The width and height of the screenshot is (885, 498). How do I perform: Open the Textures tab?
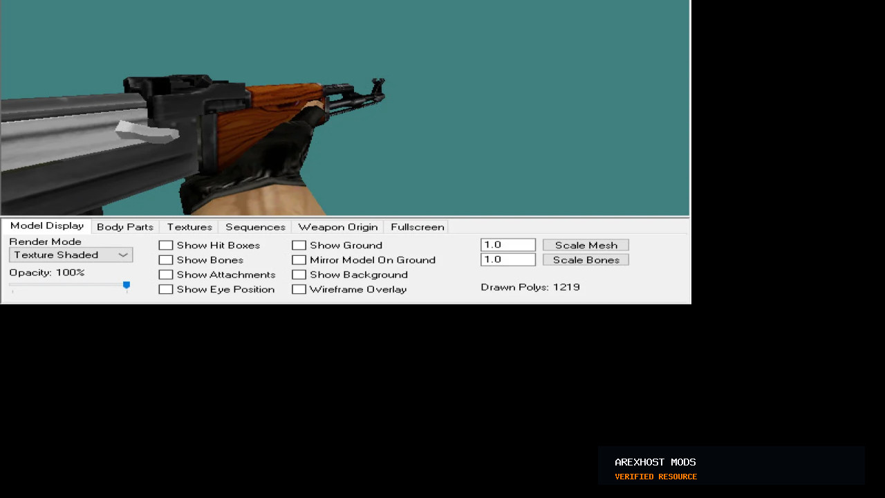coord(189,227)
